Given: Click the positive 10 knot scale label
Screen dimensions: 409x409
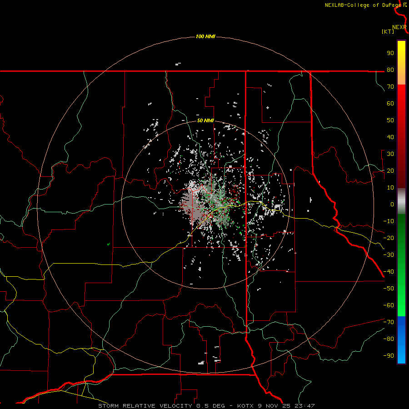Looking at the screenshot, I should (390, 188).
